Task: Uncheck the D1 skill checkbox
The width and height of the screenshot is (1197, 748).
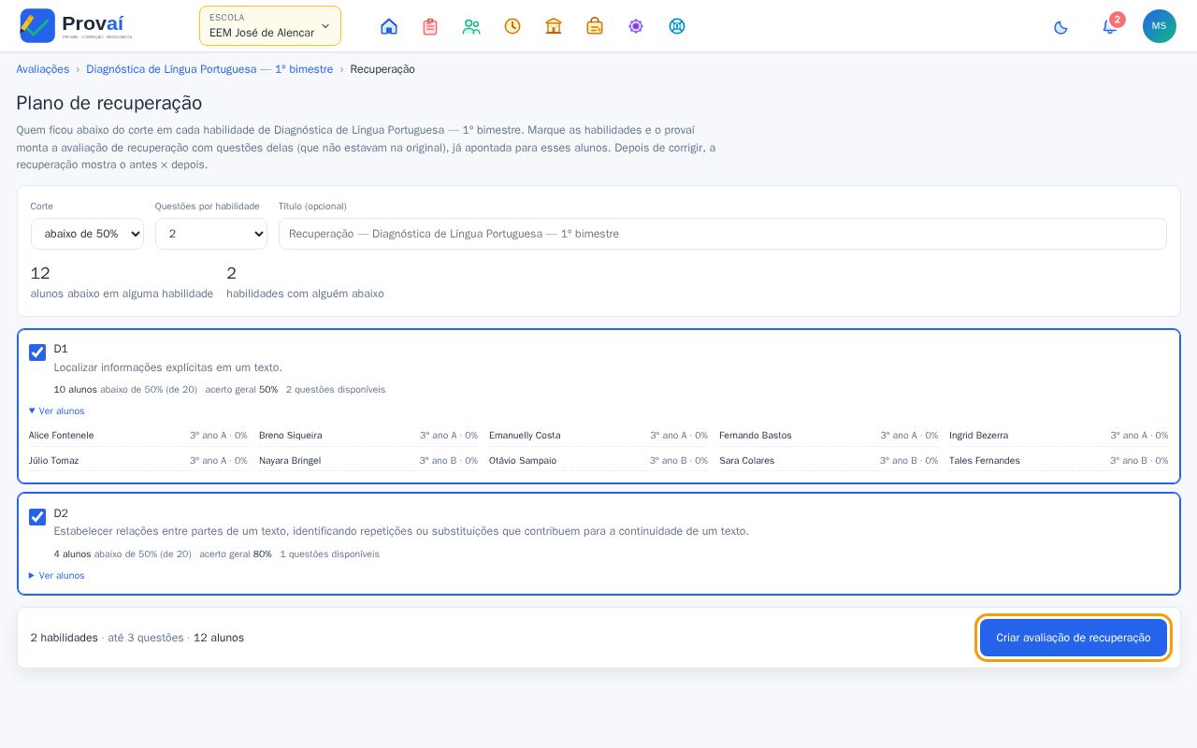Action: [37, 352]
